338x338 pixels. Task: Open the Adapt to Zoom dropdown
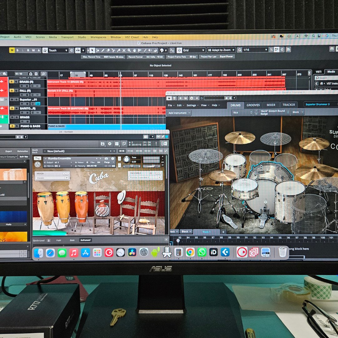[221, 50]
